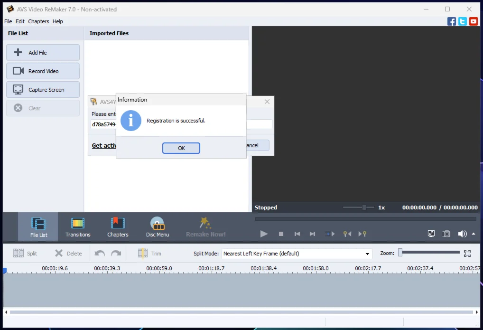Mute the volume speaker icon
The height and width of the screenshot is (330, 483).
click(462, 234)
